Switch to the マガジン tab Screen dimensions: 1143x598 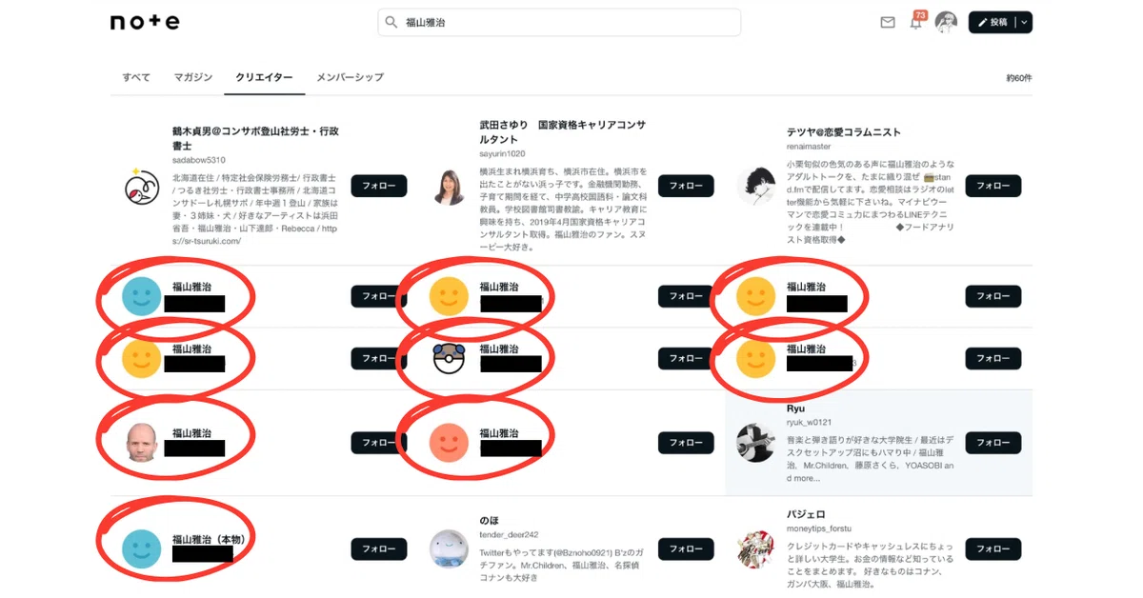coord(193,77)
